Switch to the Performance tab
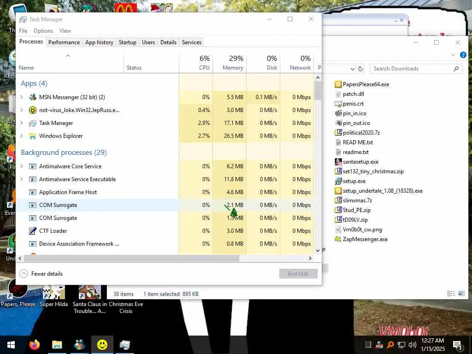This screenshot has height=354, width=472. coord(64,42)
